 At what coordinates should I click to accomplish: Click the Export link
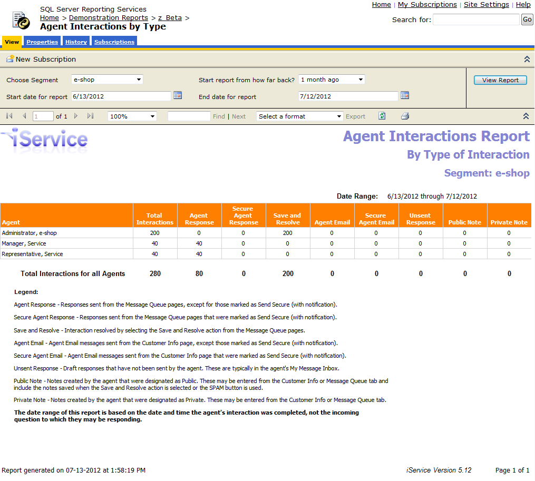355,116
